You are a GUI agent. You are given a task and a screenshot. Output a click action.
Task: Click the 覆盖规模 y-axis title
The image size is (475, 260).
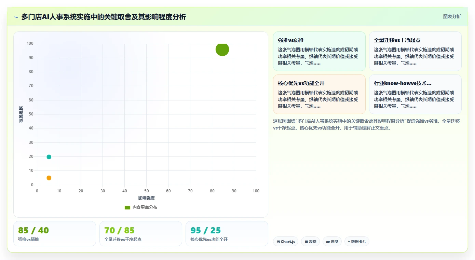(21, 114)
